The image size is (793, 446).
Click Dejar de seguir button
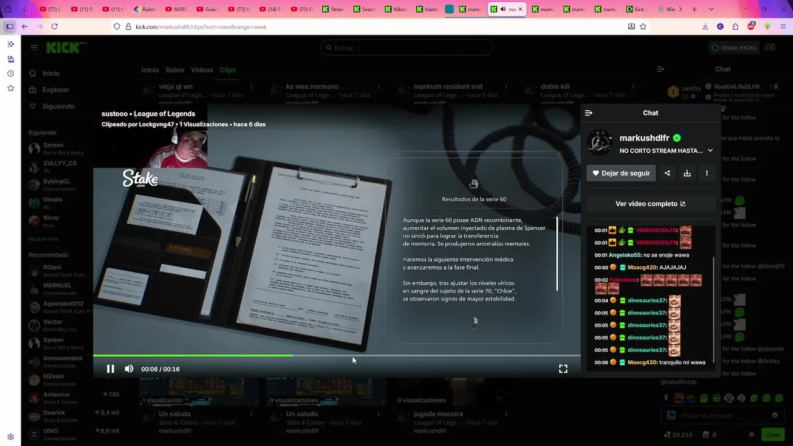[621, 173]
